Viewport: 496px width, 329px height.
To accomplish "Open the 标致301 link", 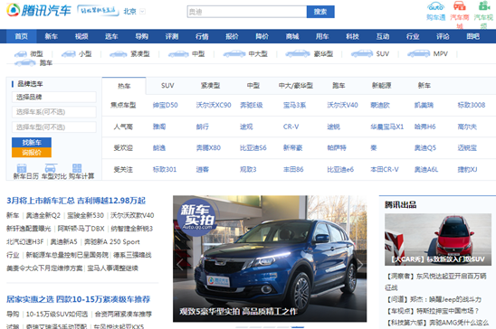I will pos(165,170).
